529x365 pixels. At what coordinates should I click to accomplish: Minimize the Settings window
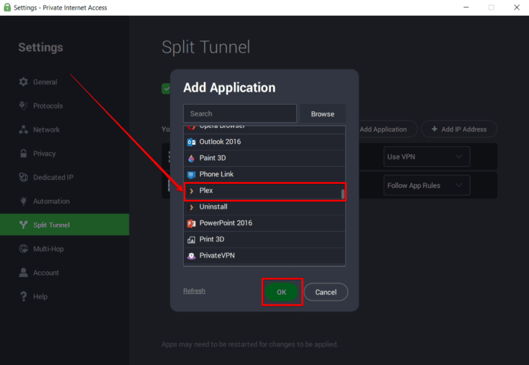466,8
